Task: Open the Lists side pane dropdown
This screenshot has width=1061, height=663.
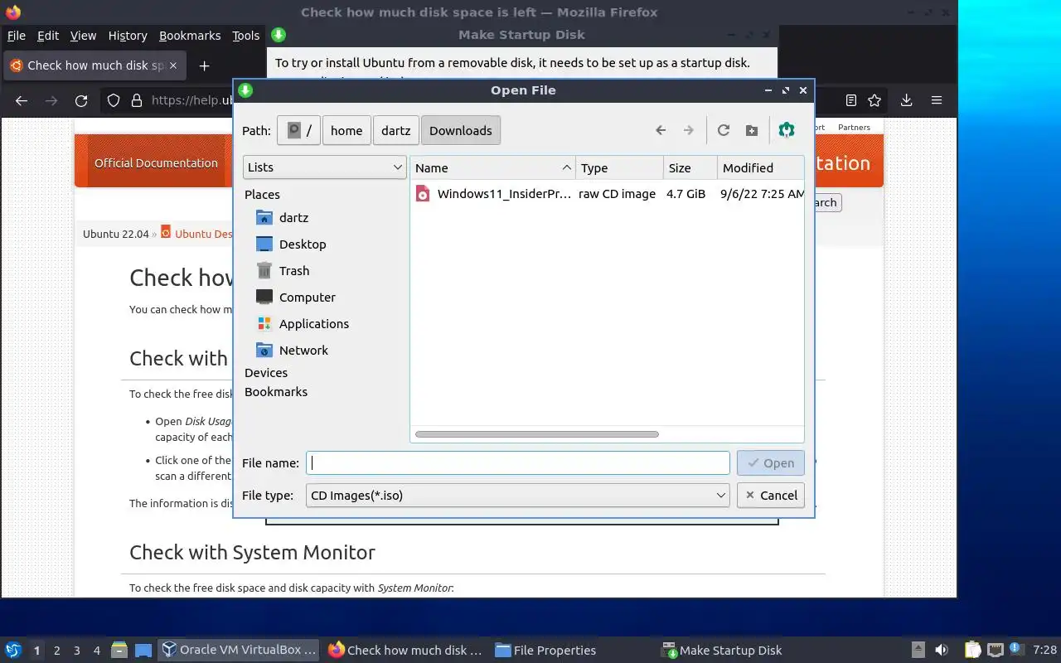Action: pos(324,167)
